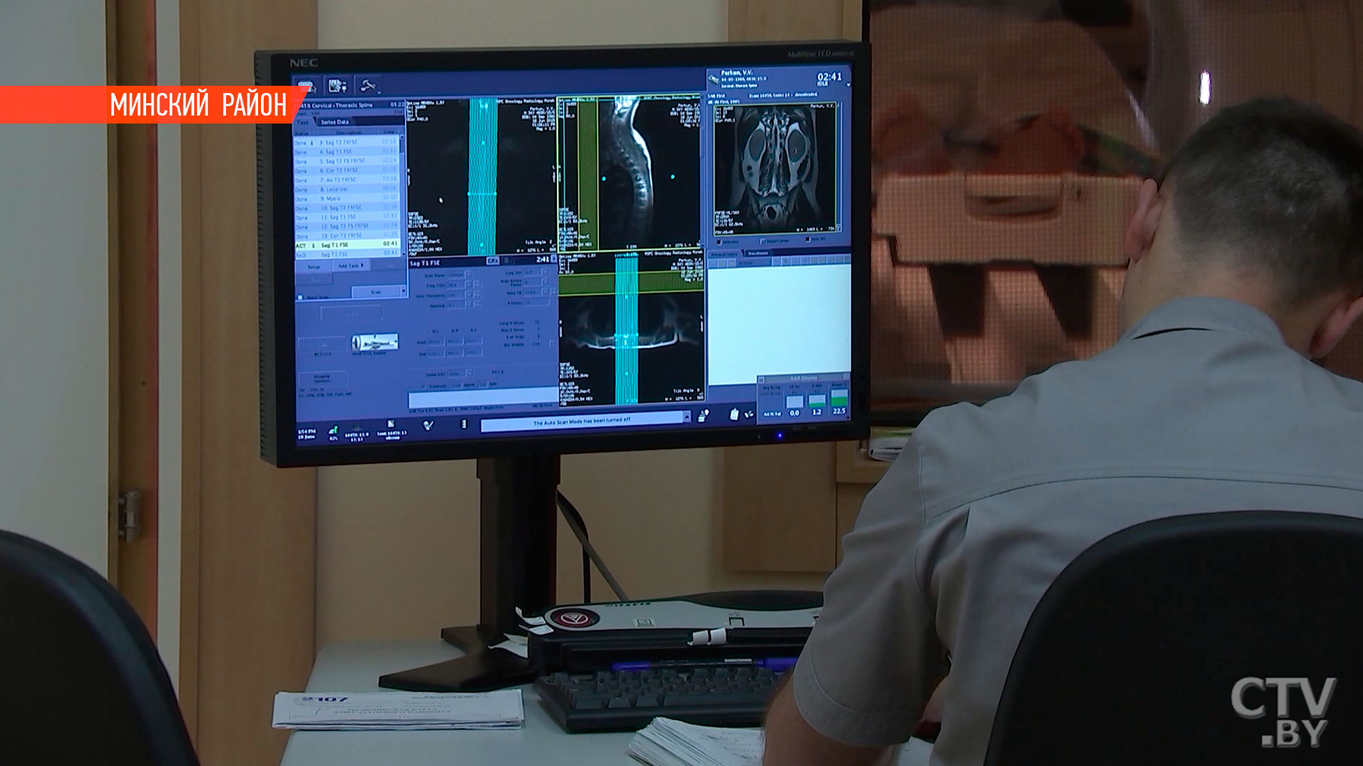1363x766 pixels.
Task: Click the icon right of the message dropdown
Action: [703, 416]
